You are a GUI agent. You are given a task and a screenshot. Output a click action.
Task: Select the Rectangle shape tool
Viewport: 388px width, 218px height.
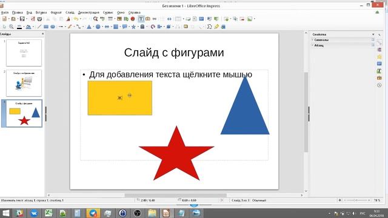coord(46,27)
